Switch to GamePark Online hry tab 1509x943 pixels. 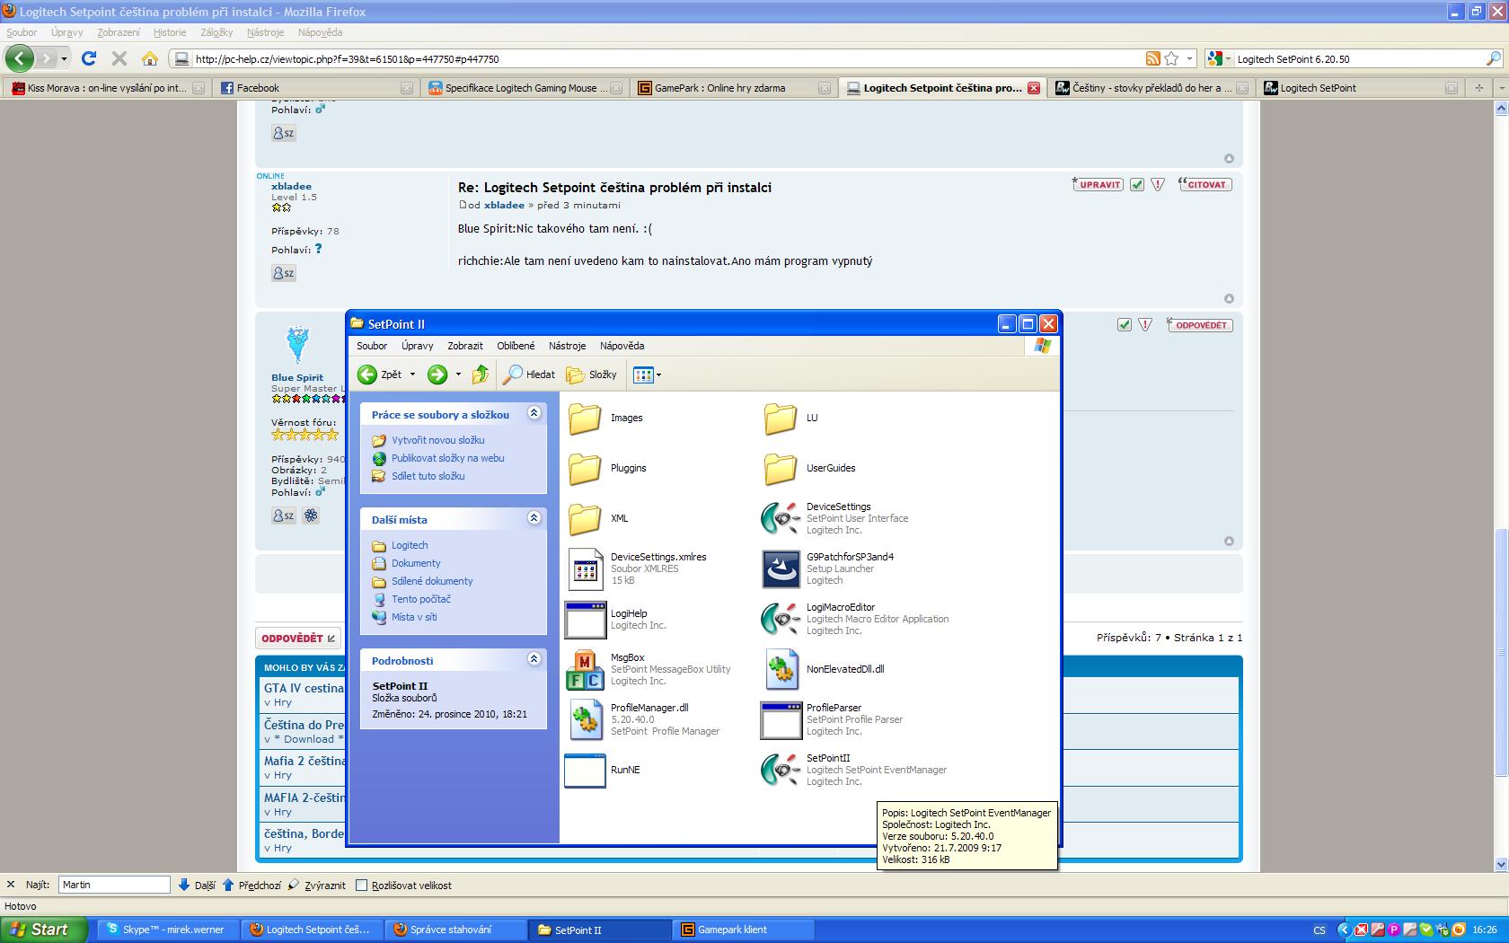pos(734,88)
